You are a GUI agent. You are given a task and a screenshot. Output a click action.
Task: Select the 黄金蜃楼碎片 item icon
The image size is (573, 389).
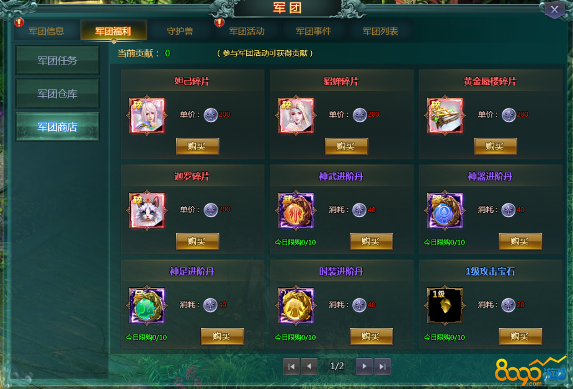(445, 115)
